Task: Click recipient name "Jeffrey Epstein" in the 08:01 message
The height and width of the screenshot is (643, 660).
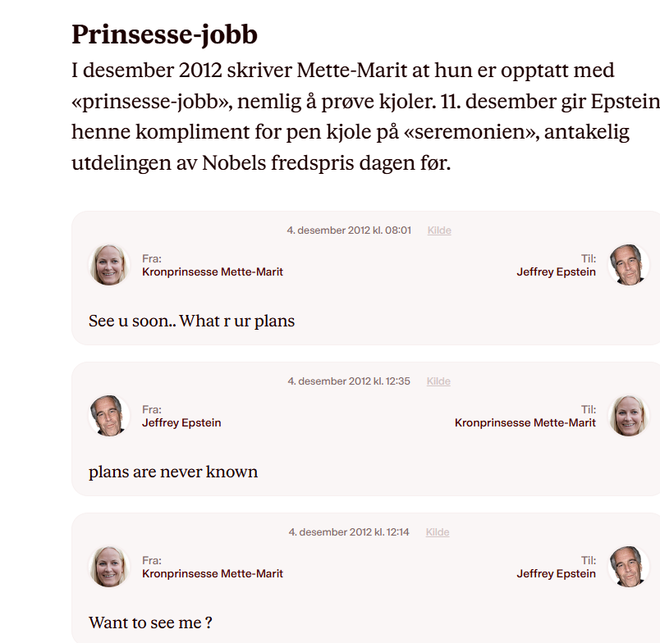Action: 556,271
